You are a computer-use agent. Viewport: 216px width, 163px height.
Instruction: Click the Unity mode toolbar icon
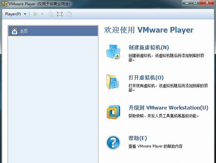point(69,14)
